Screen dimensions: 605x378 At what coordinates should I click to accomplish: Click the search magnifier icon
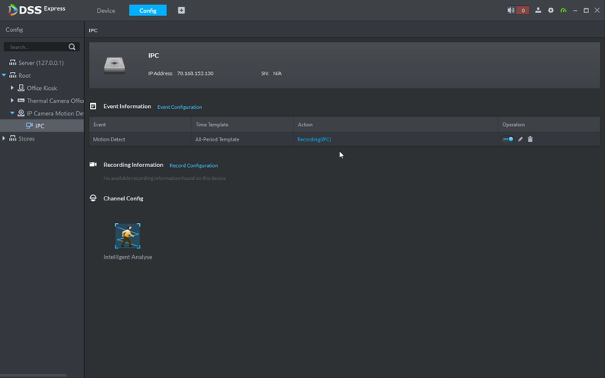[72, 47]
